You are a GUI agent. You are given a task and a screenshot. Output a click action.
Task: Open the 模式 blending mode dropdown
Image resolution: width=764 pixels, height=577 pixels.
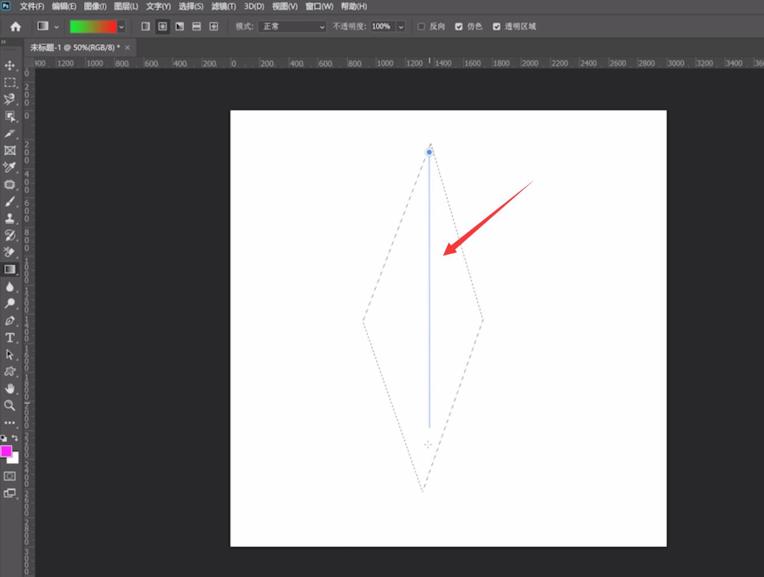point(293,27)
